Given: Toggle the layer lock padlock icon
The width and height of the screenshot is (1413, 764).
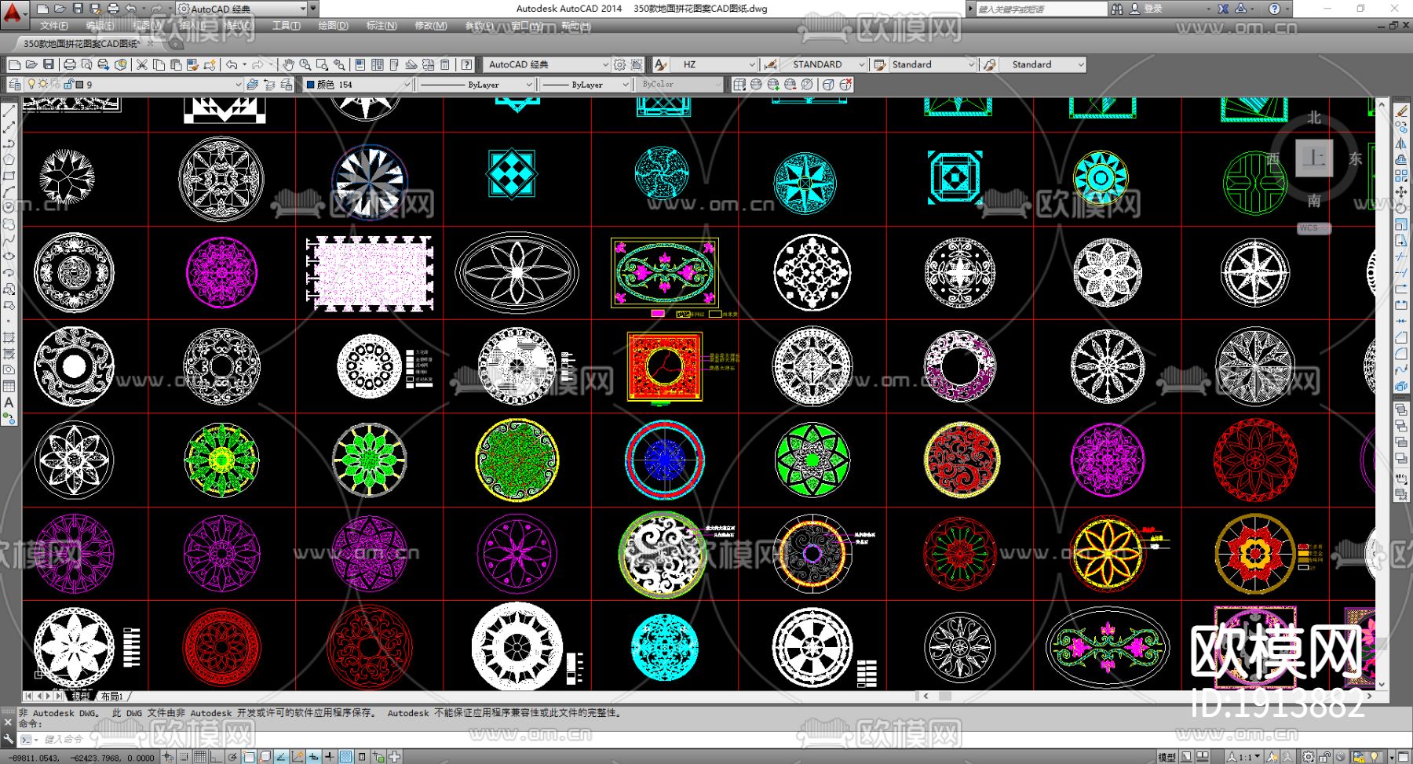Looking at the screenshot, I should tap(68, 84).
